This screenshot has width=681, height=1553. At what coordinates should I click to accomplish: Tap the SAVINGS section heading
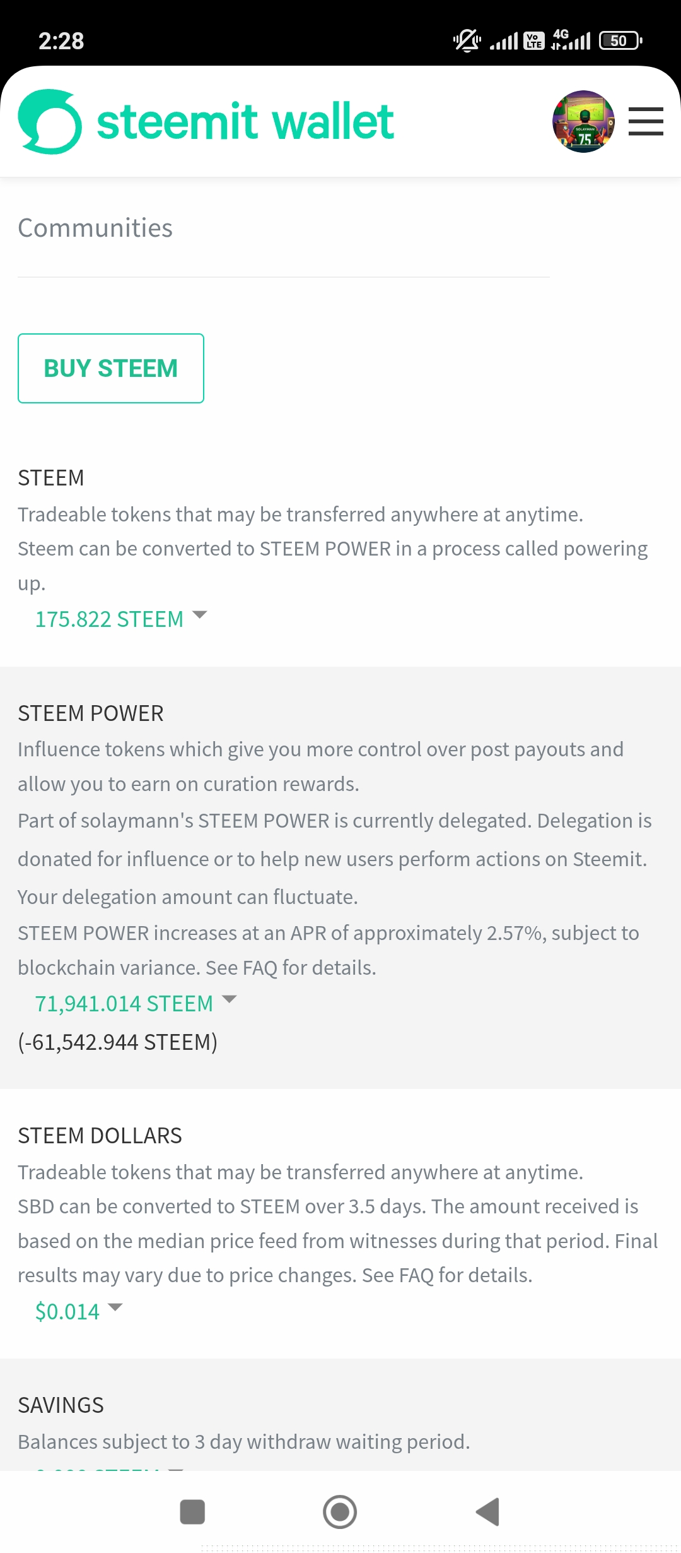pos(61,1405)
